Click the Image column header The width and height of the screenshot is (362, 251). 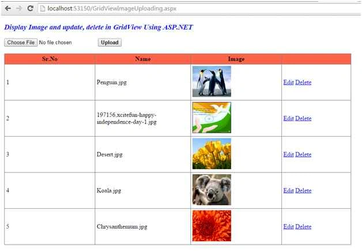pos(236,59)
